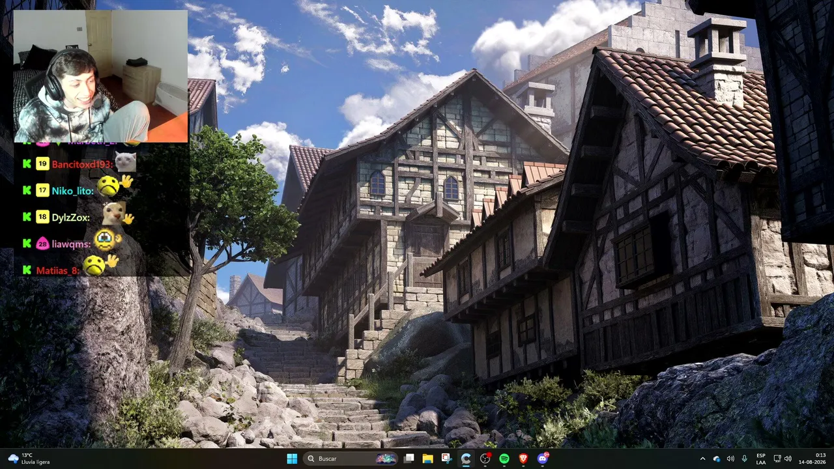Screen dimensions: 834x469
Task: Open the Windows Start menu
Action: (x=292, y=459)
